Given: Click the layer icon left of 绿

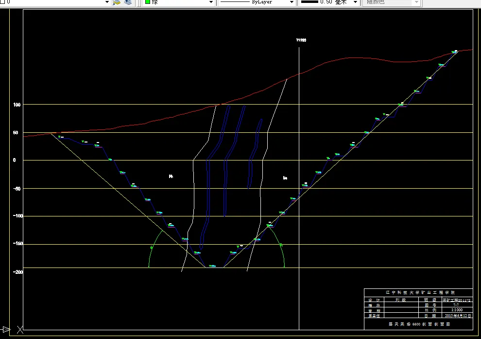Looking at the screenshot, I should [128, 2].
